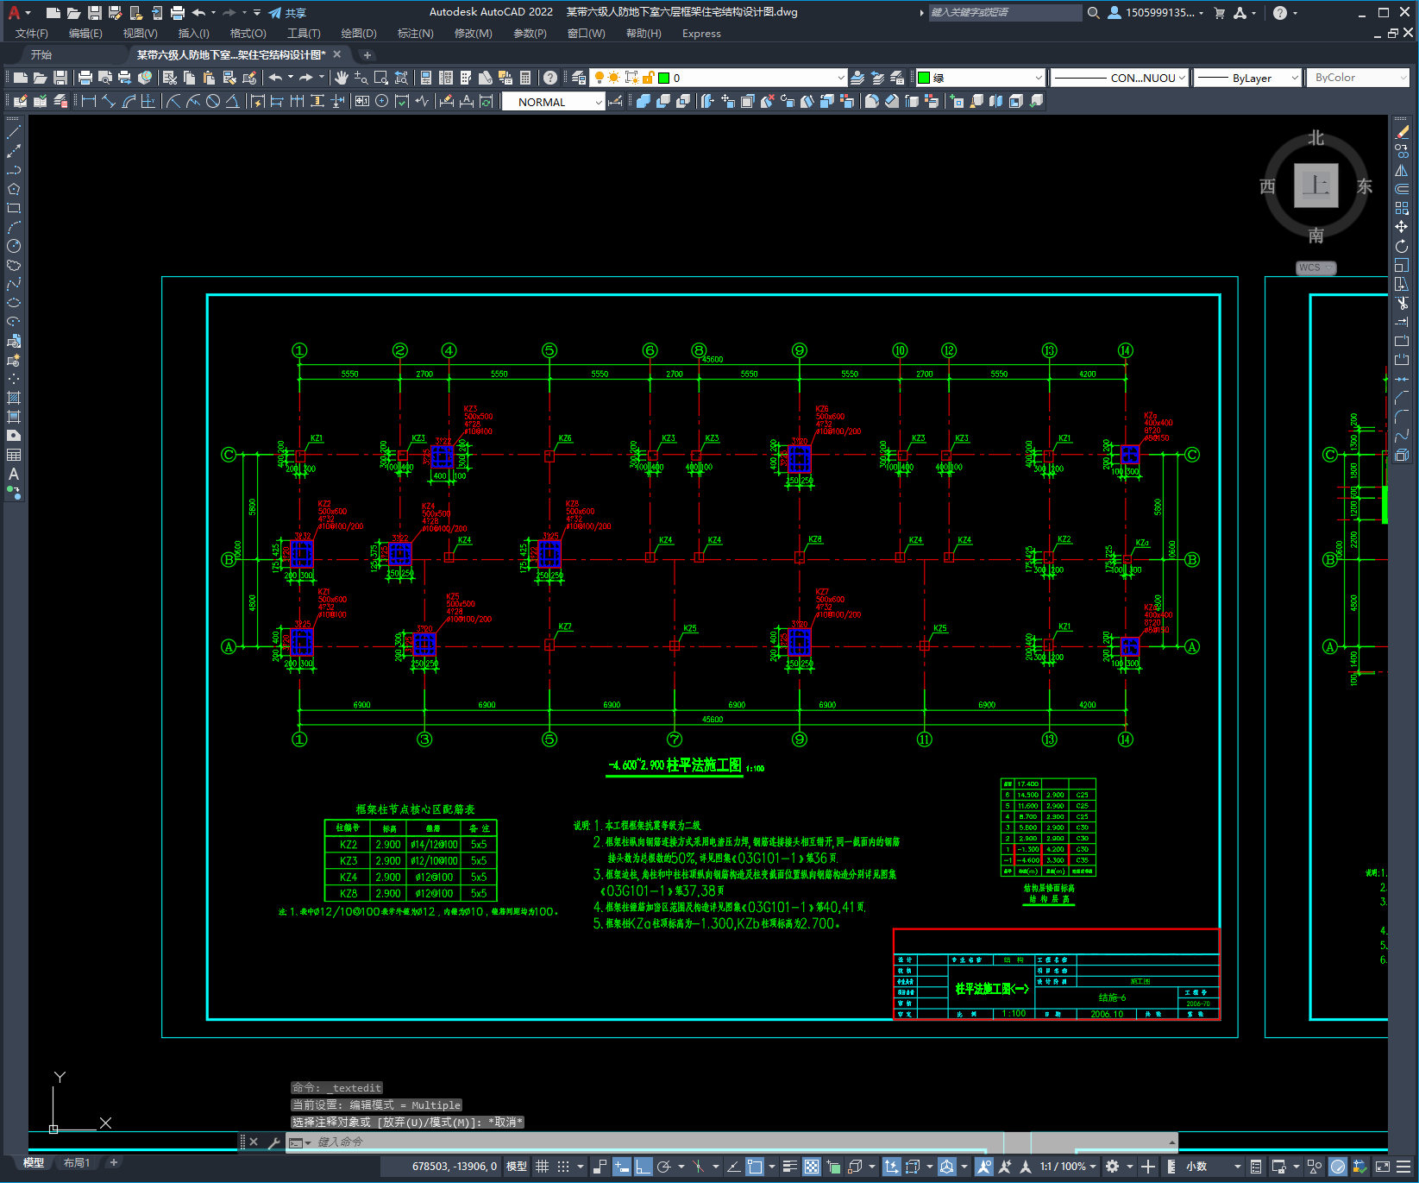This screenshot has width=1419, height=1183.
Task: Expand the undo history dropdown arrow
Action: (x=213, y=12)
